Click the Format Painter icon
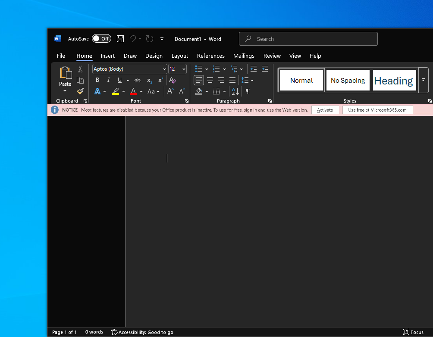Screen dimensions: 433x337 80,91
